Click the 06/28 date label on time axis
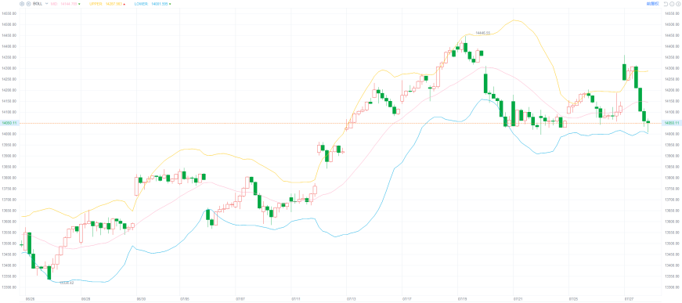This screenshot has width=682, height=303. [85, 299]
